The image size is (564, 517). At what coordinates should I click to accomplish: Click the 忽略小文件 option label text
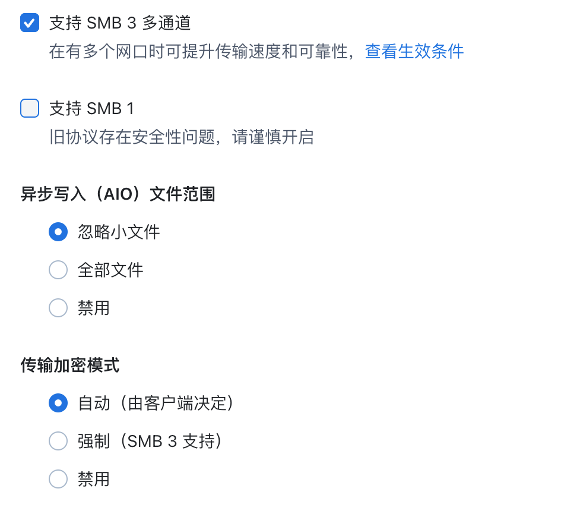pyautogui.click(x=119, y=232)
